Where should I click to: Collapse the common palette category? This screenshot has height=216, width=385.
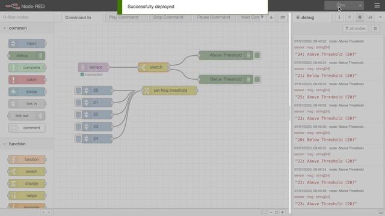click(27, 28)
